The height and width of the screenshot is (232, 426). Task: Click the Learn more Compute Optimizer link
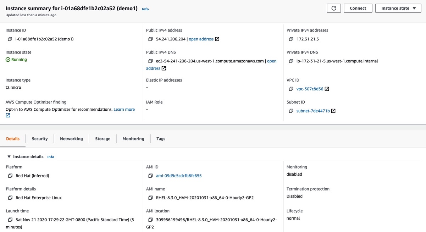click(x=124, y=109)
